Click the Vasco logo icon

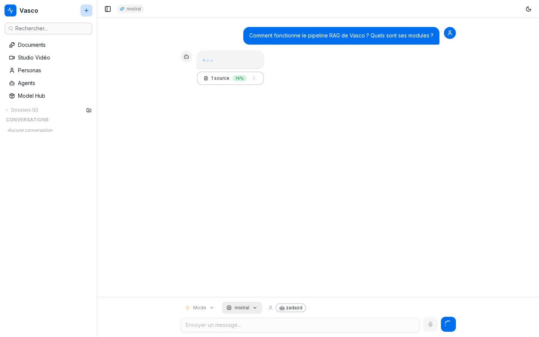point(10,10)
